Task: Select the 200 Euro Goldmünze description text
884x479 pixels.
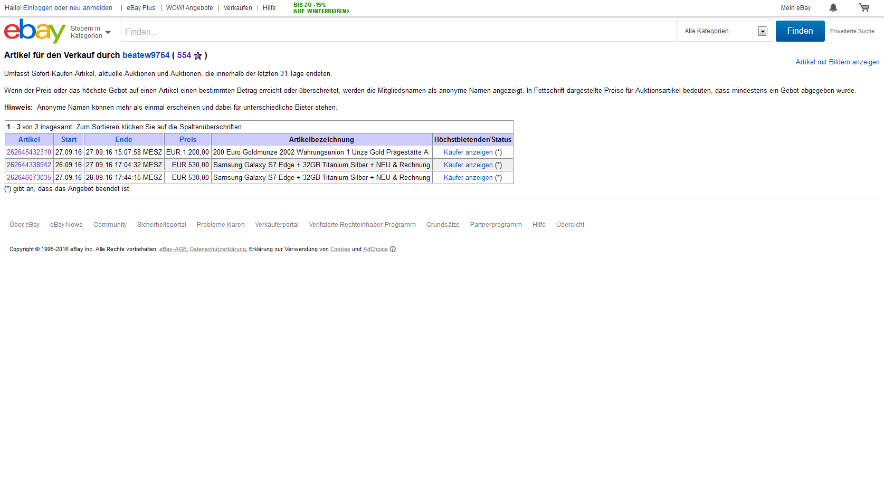Action: tap(321, 152)
